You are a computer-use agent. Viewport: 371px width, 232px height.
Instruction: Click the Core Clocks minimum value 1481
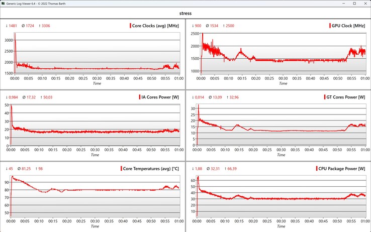[x=14, y=26]
